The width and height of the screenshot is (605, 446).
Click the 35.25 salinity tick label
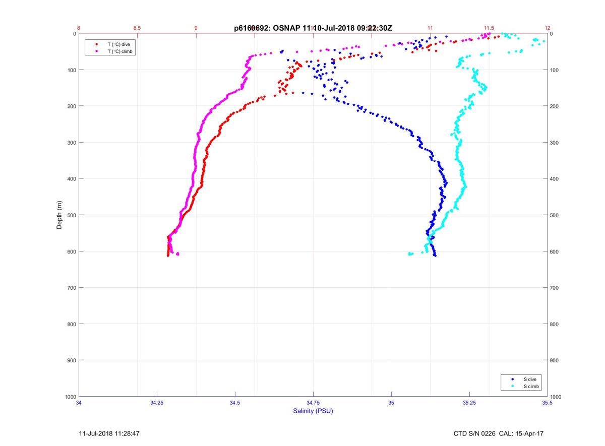tap(469, 403)
